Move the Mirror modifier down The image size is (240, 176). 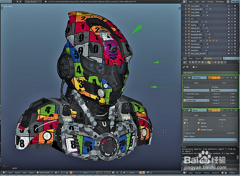231,110
